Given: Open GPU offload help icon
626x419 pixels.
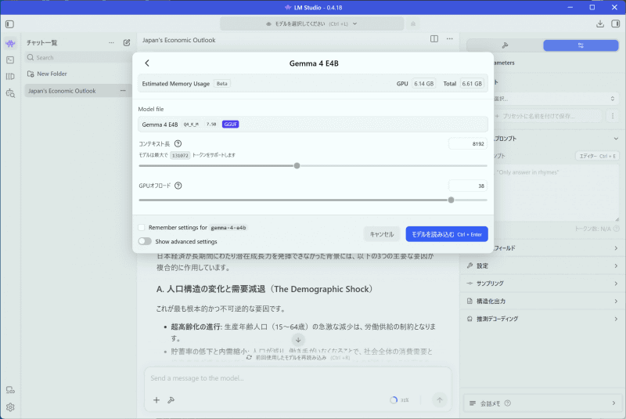Looking at the screenshot, I should coord(178,186).
